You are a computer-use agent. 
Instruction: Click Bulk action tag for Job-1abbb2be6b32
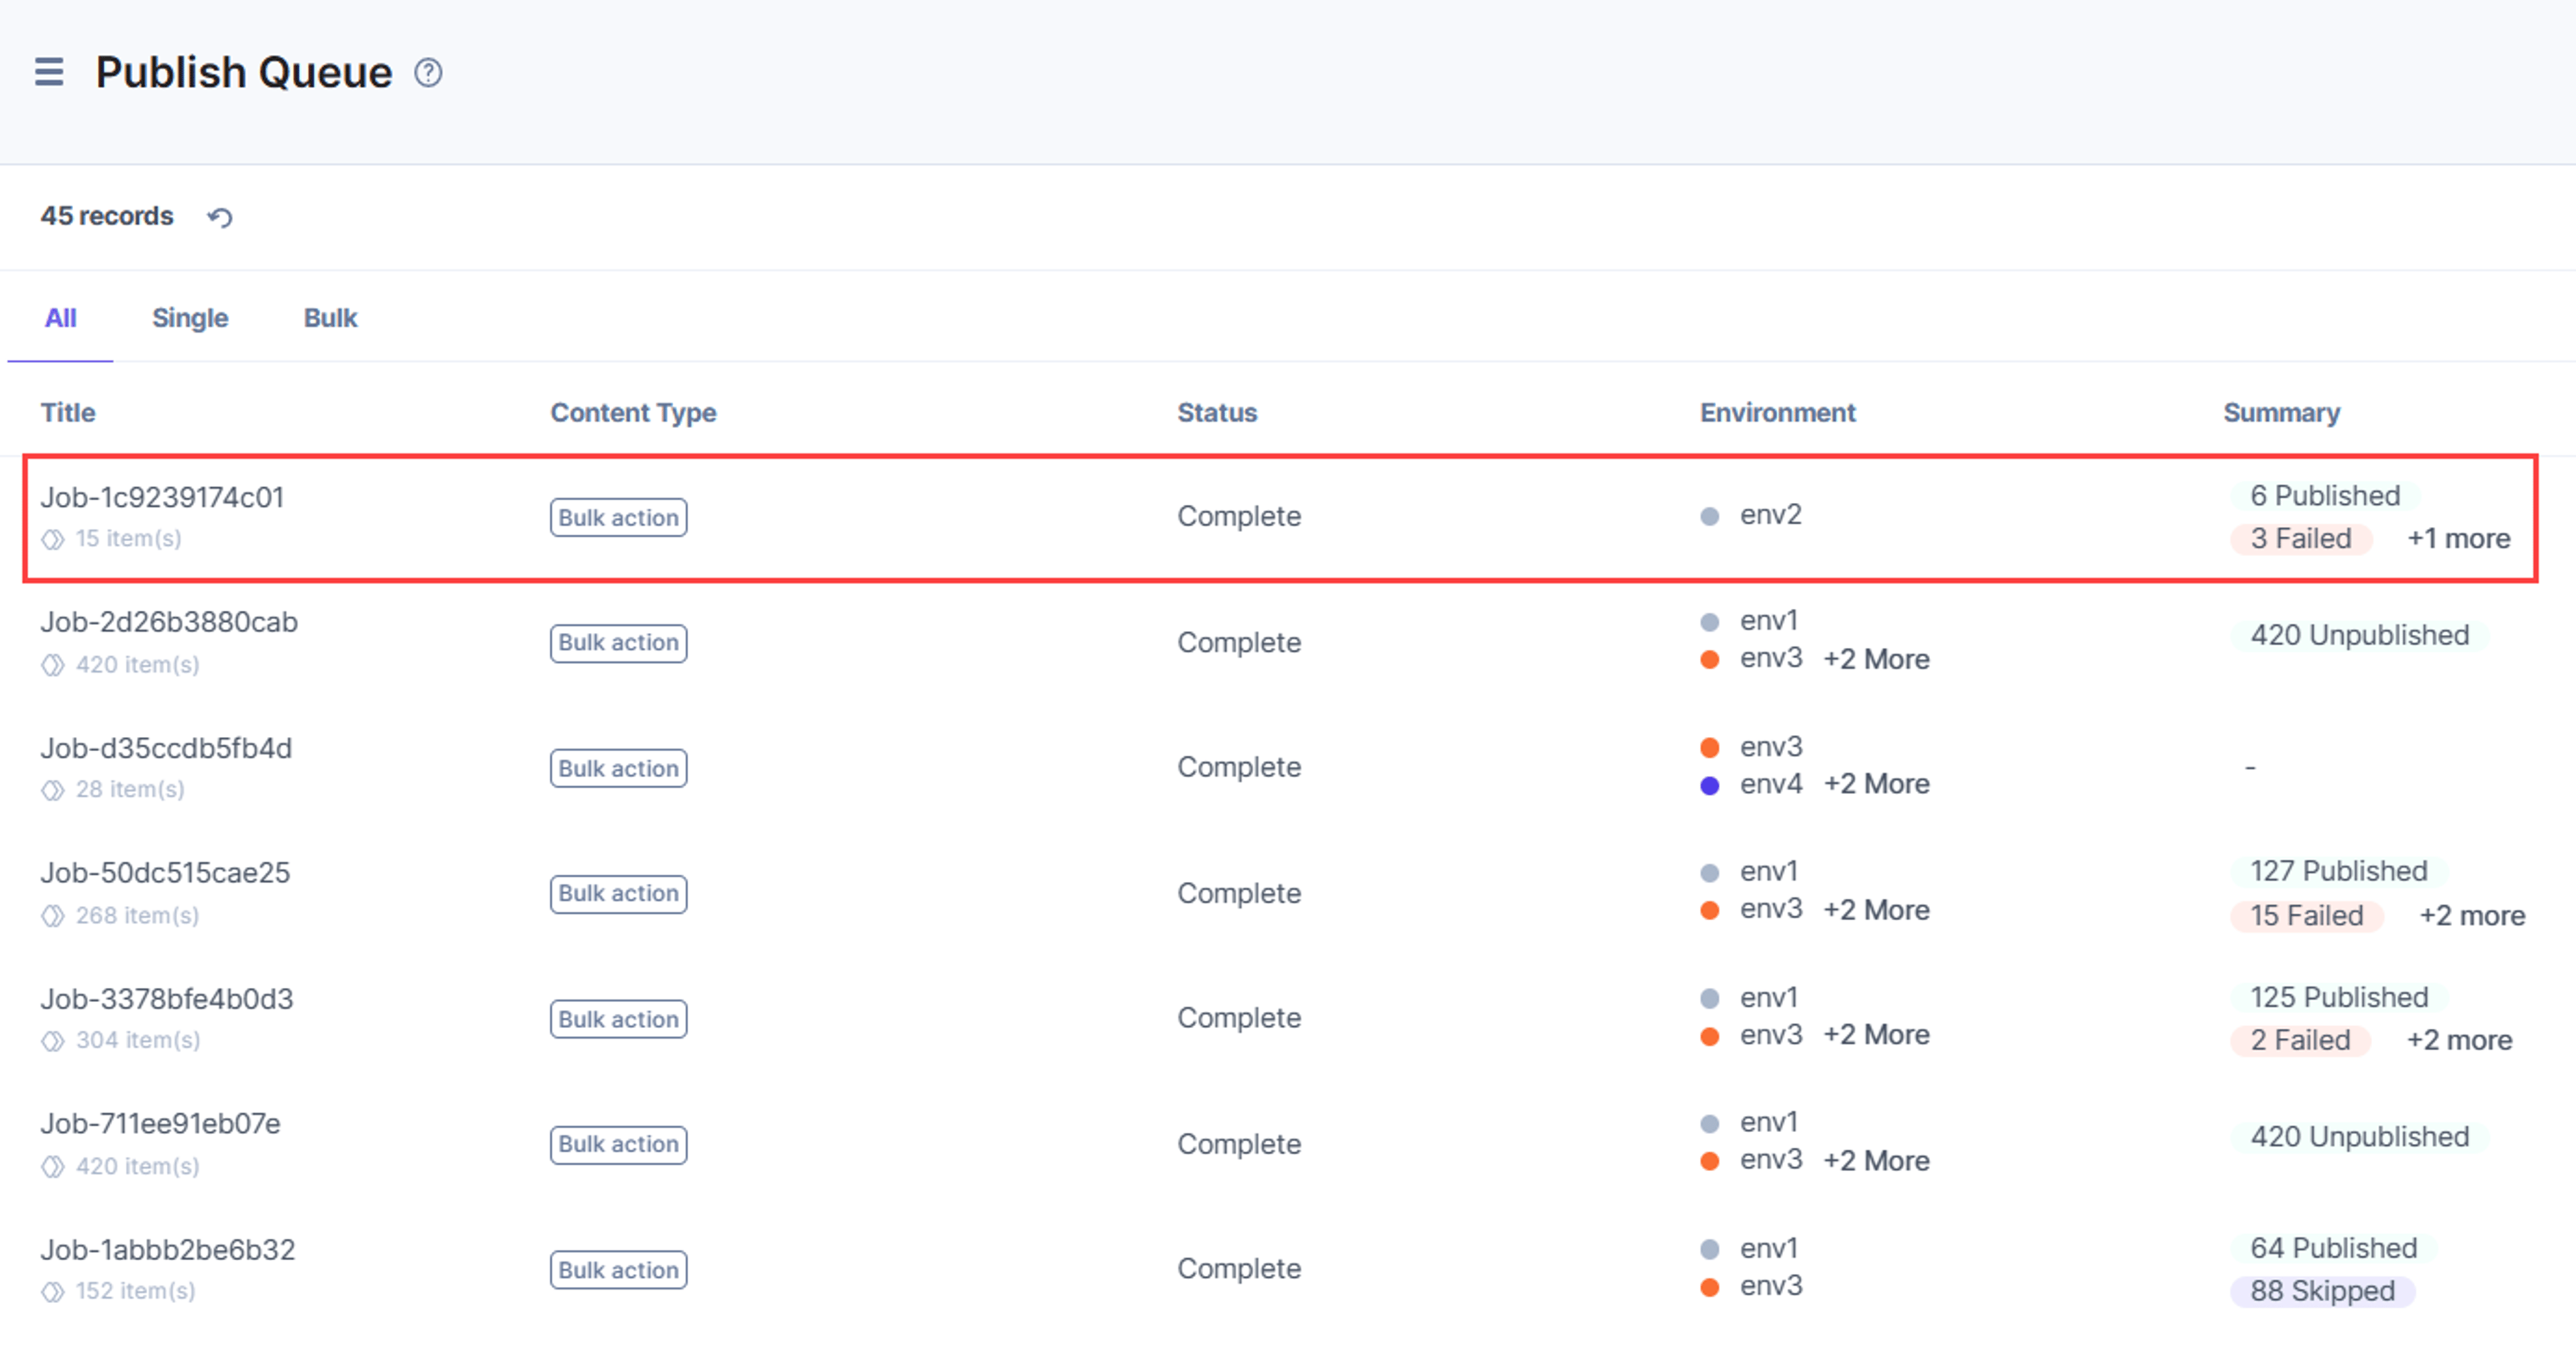pos(618,1271)
